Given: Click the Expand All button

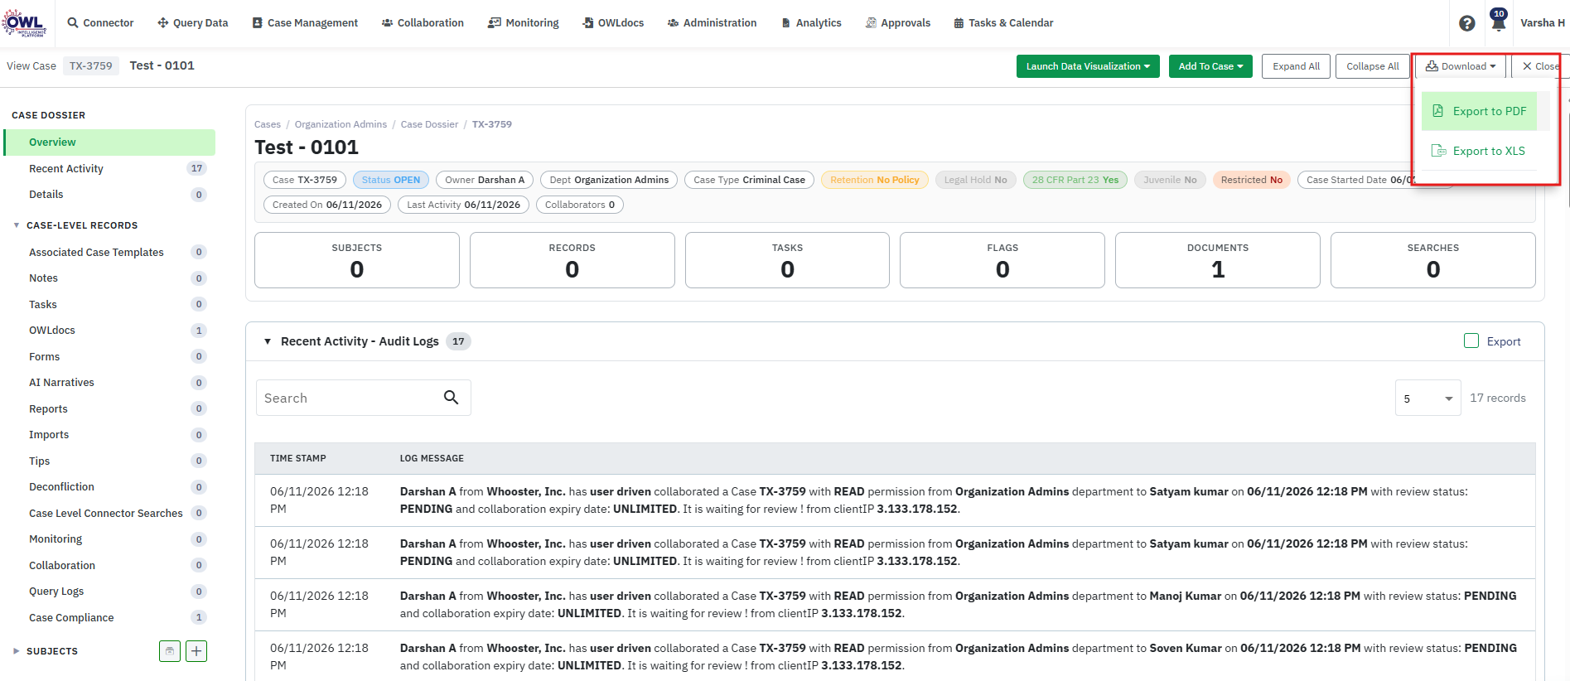Looking at the screenshot, I should 1297,66.
